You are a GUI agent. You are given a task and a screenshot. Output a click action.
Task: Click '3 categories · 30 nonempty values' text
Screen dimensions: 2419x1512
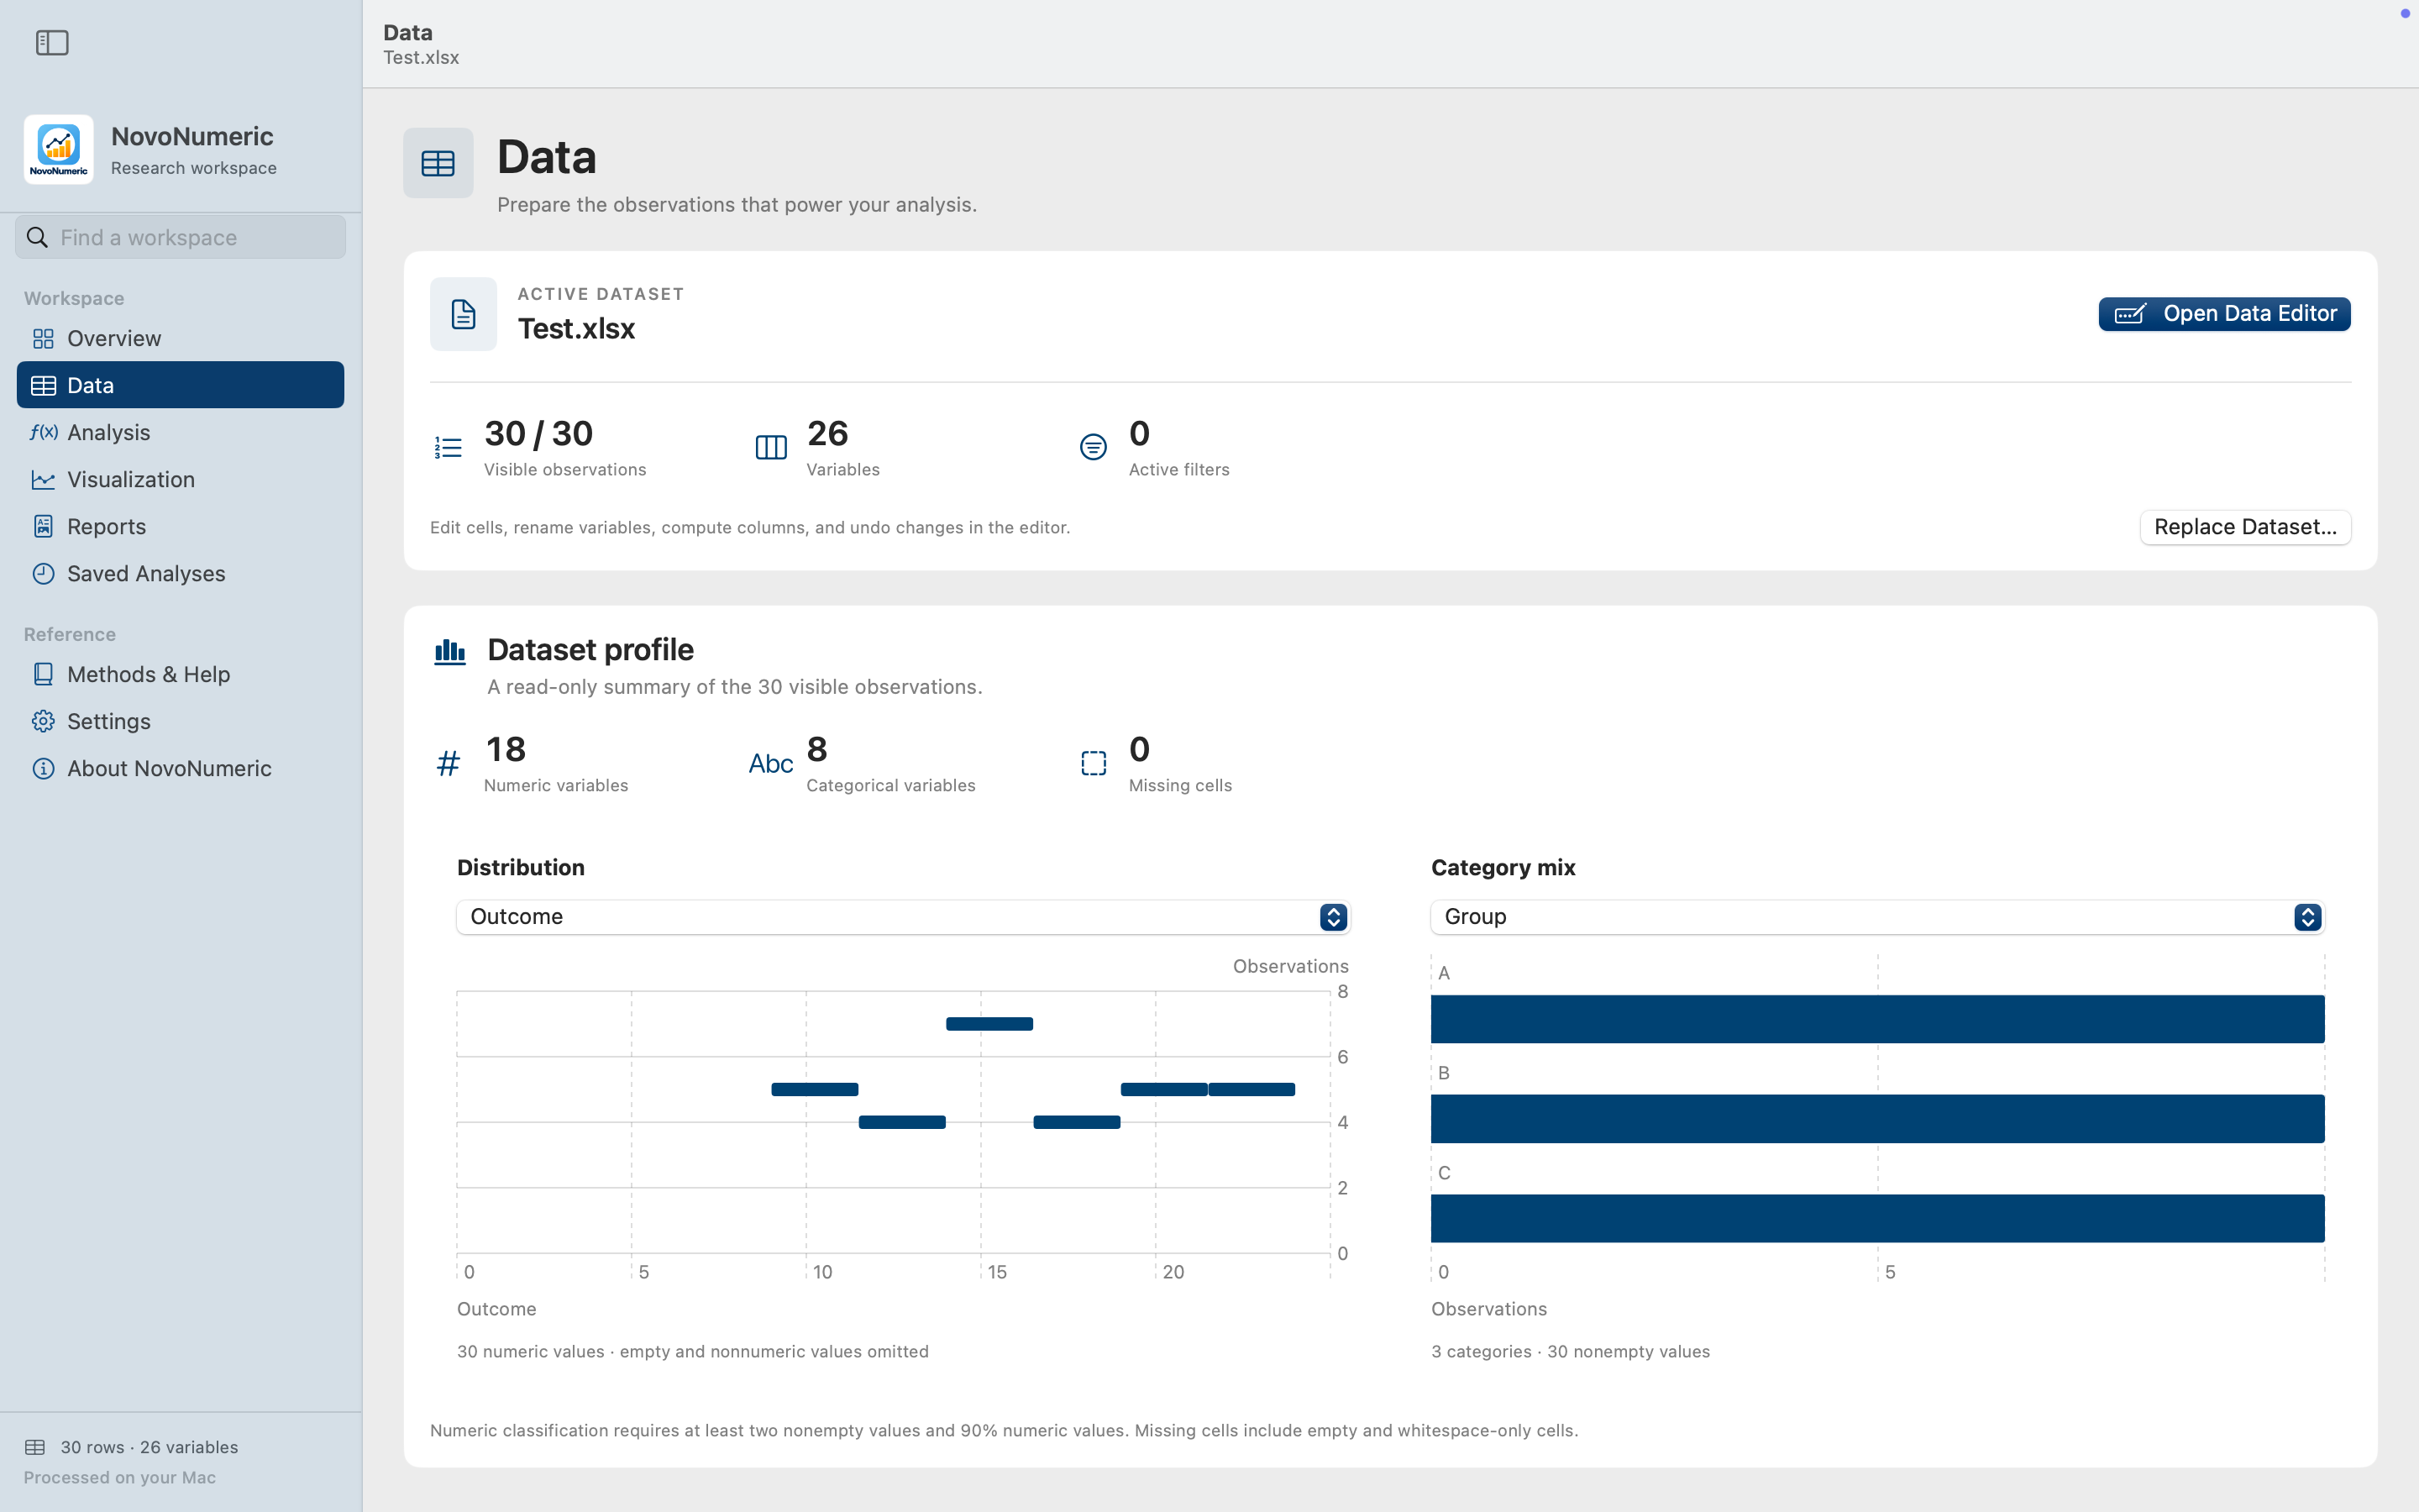click(x=1571, y=1352)
